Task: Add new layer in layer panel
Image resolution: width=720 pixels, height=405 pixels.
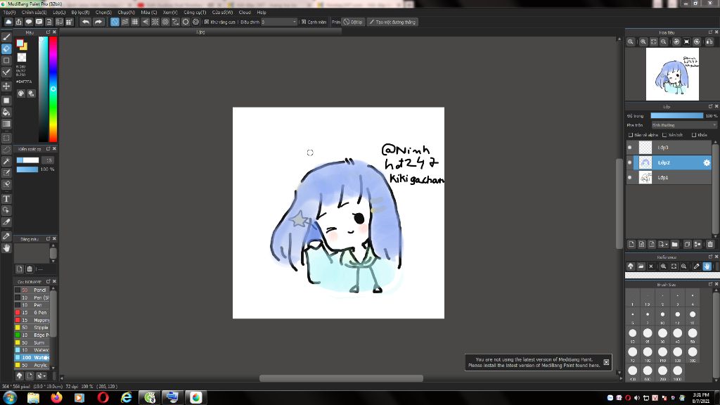Action: coord(631,244)
